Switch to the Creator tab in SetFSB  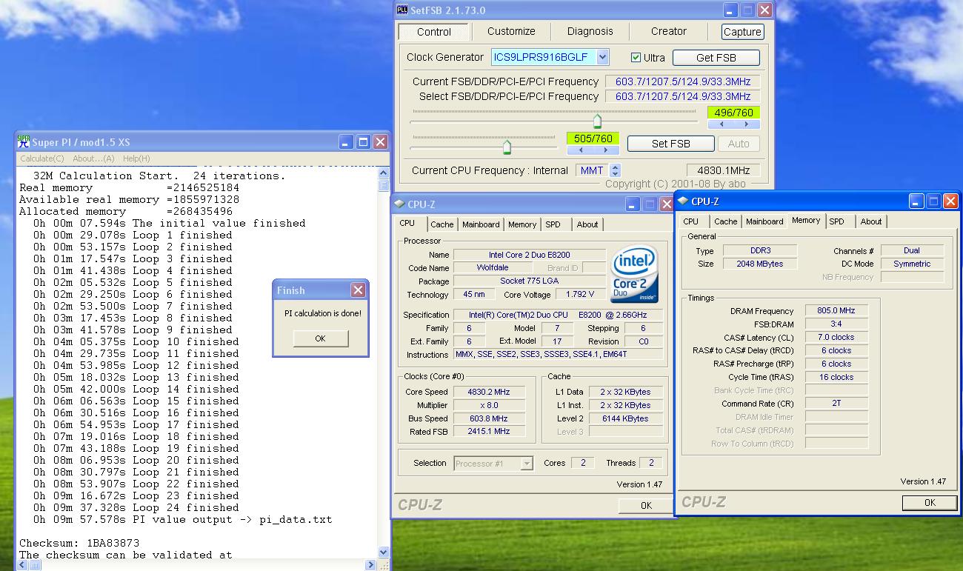click(x=669, y=31)
